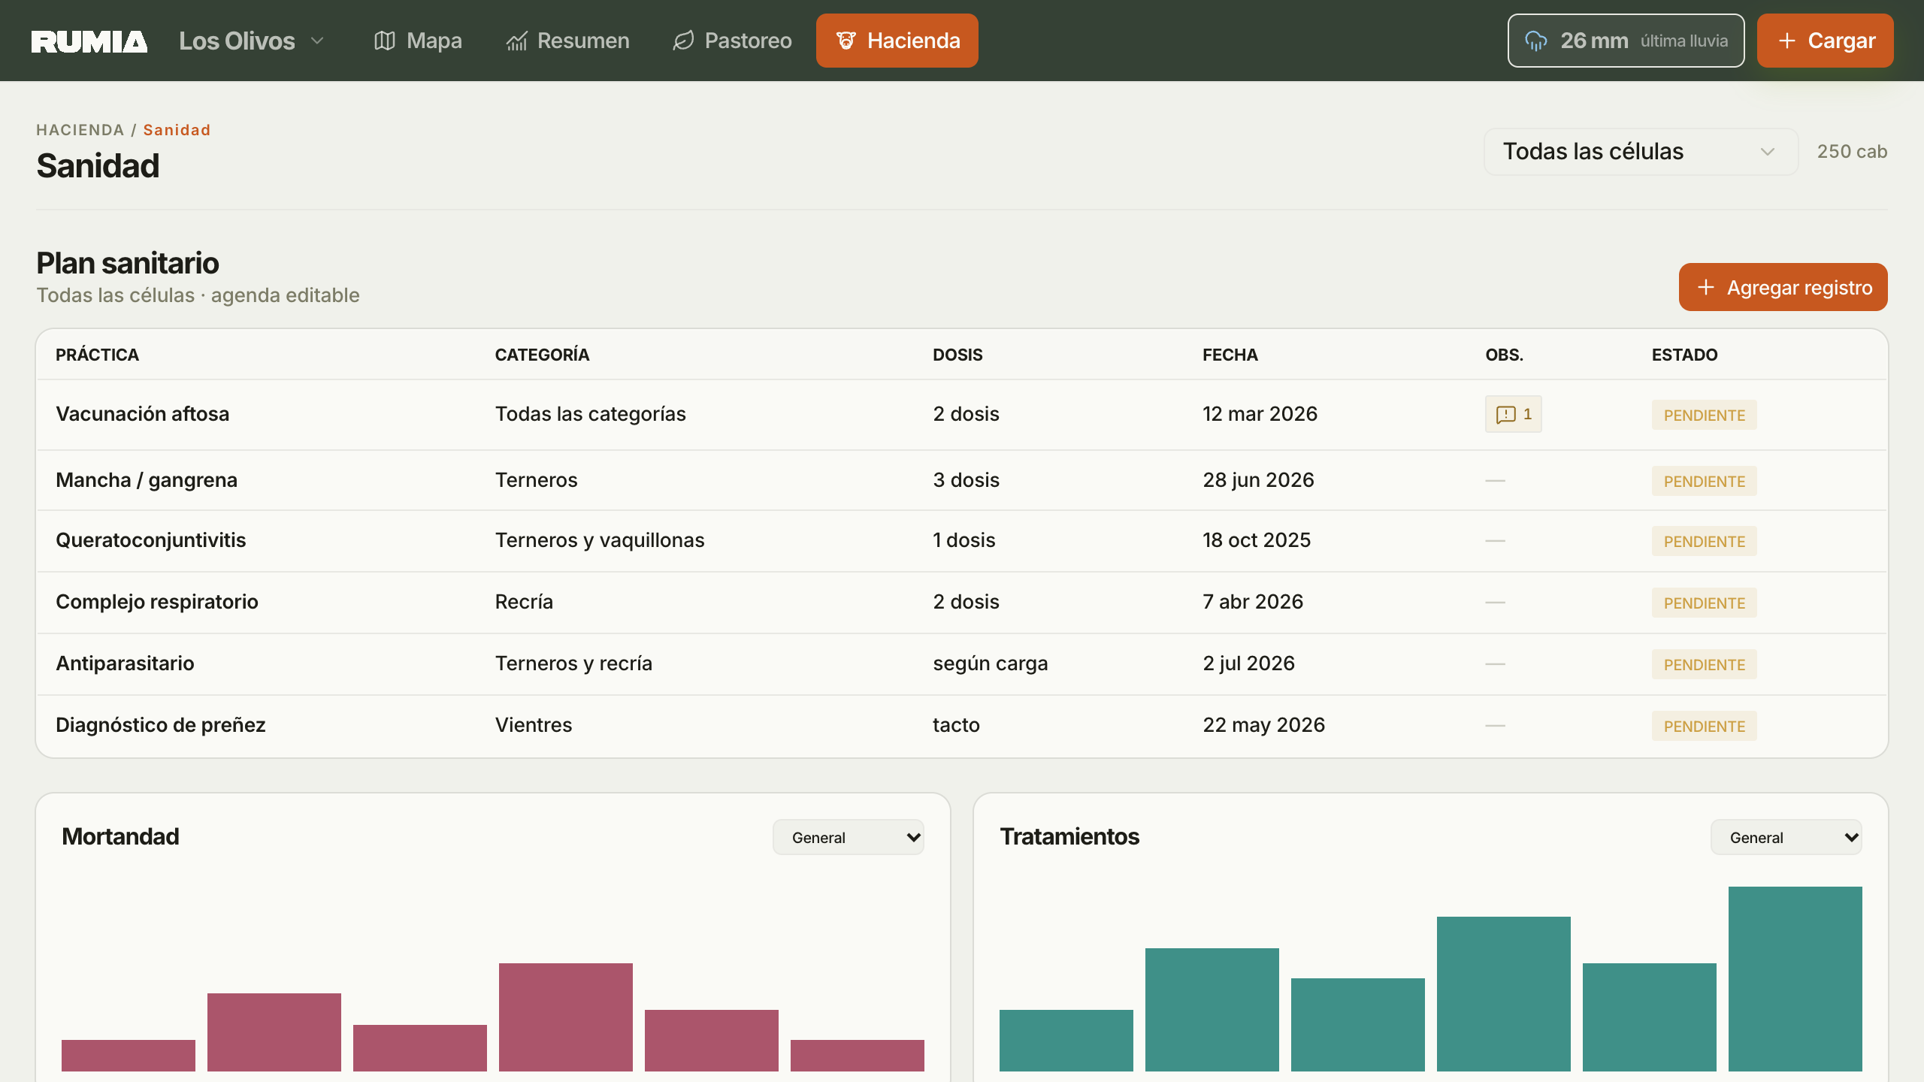The height and width of the screenshot is (1082, 1924).
Task: Open the Tratamientos General dropdown
Action: [1786, 837]
